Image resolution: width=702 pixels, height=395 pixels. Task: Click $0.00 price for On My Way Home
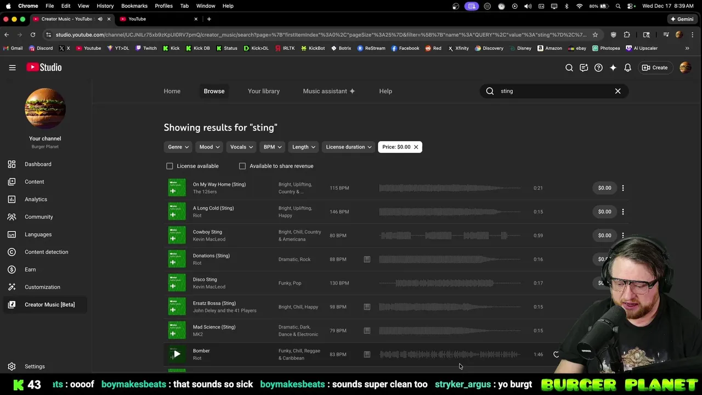(604, 188)
